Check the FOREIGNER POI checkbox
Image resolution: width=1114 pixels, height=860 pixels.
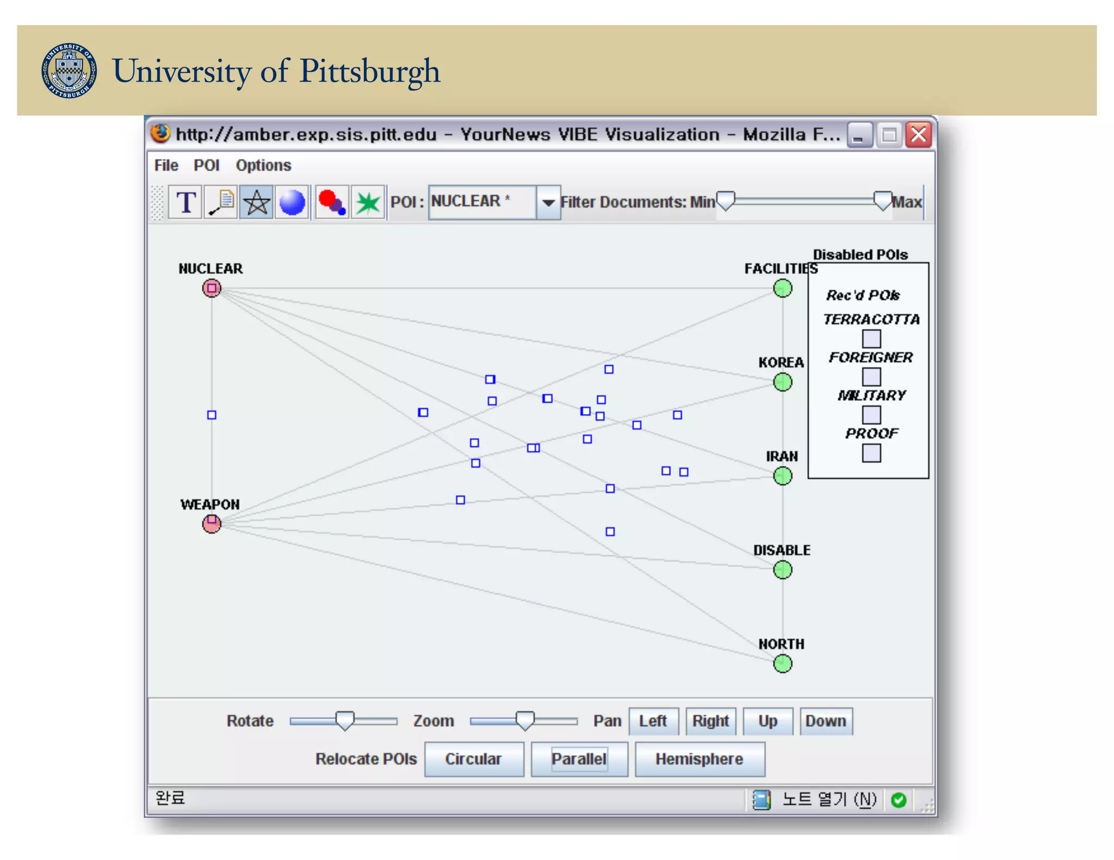tap(871, 377)
